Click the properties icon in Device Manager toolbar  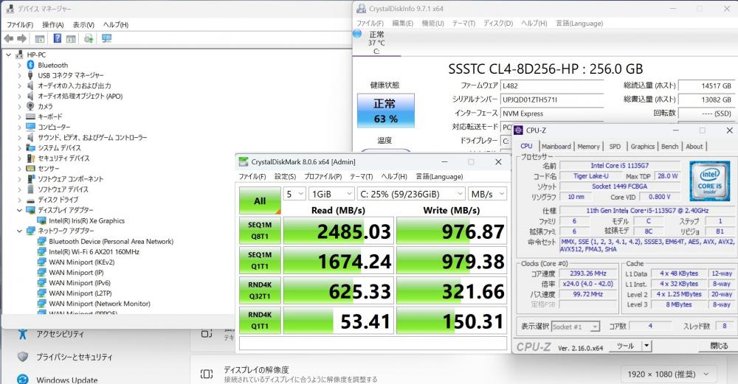pyautogui.click(x=40, y=38)
